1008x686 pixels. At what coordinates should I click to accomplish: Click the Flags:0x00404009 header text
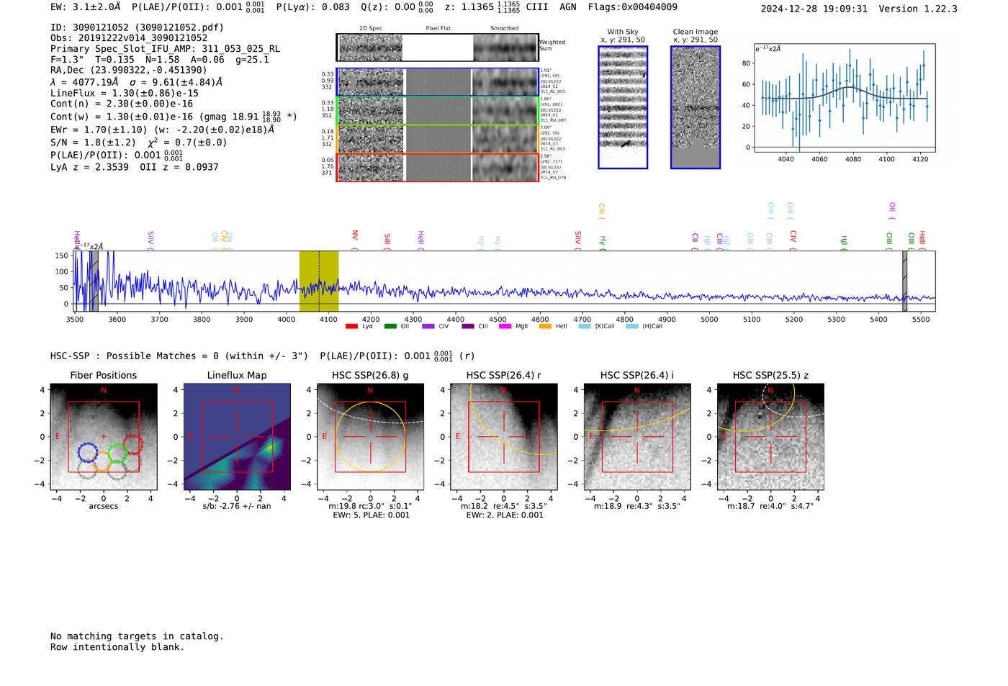click(632, 7)
